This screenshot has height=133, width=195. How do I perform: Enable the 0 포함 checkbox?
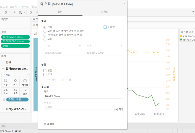pos(105,27)
